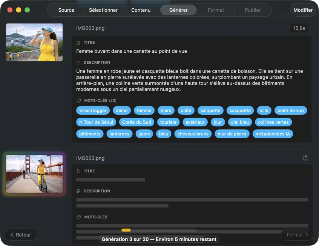Click the description lines icon for IMG002

tap(78, 63)
